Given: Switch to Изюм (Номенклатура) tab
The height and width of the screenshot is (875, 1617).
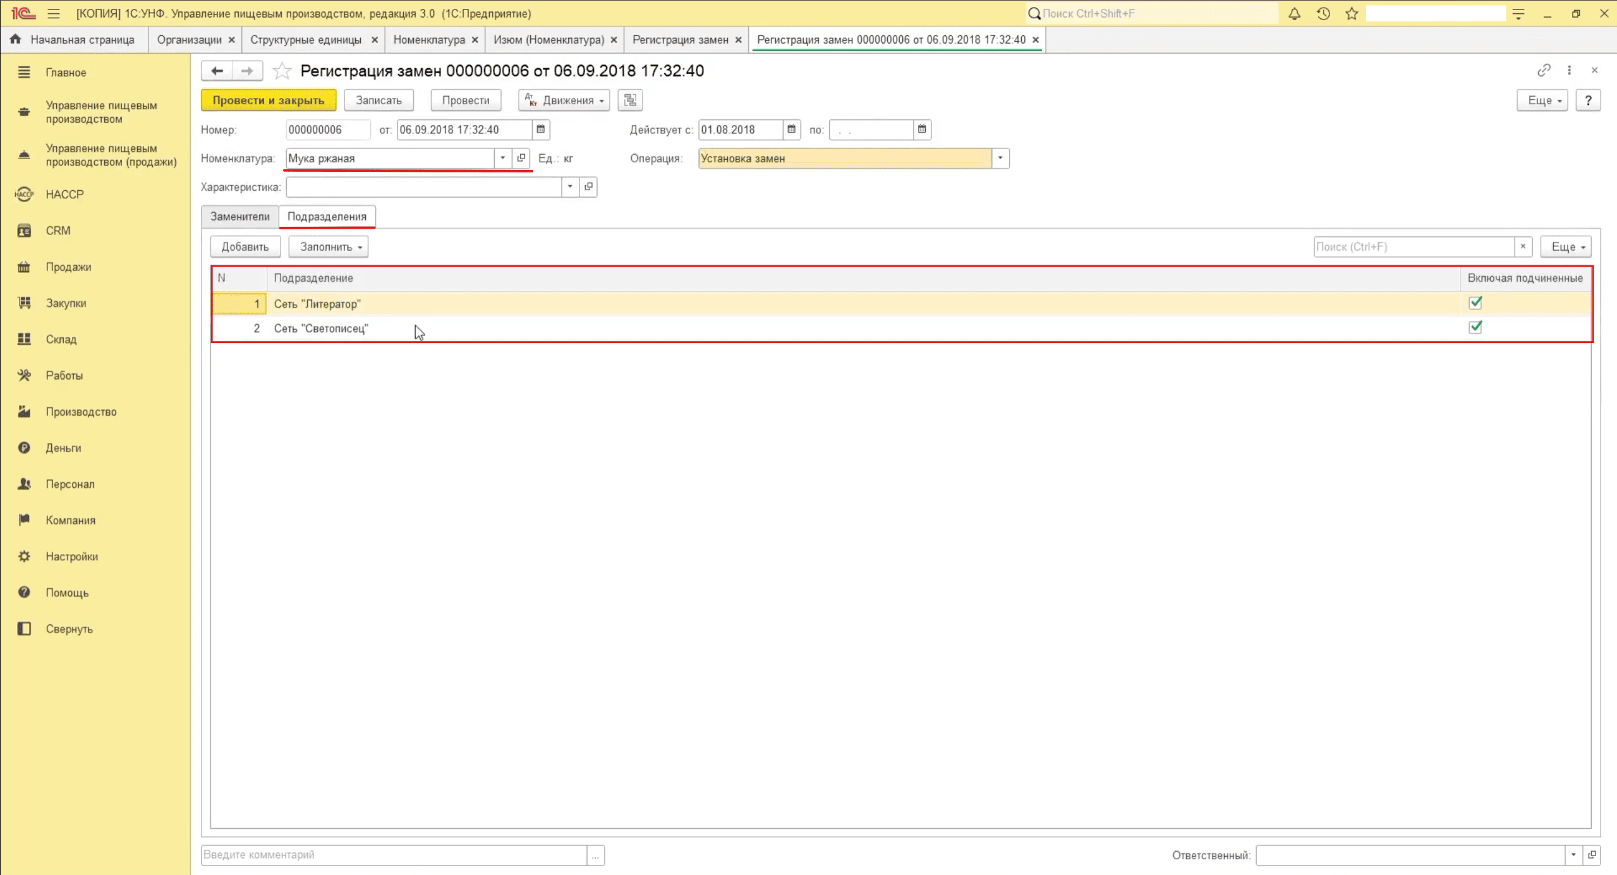Looking at the screenshot, I should click(548, 40).
